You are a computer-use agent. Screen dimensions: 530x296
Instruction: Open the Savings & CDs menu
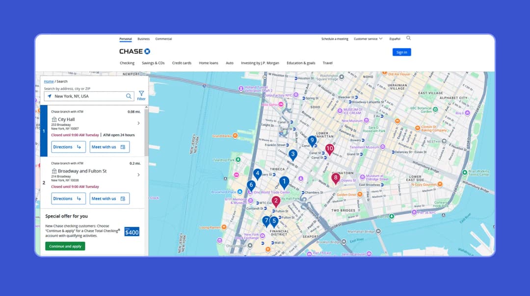pos(153,63)
